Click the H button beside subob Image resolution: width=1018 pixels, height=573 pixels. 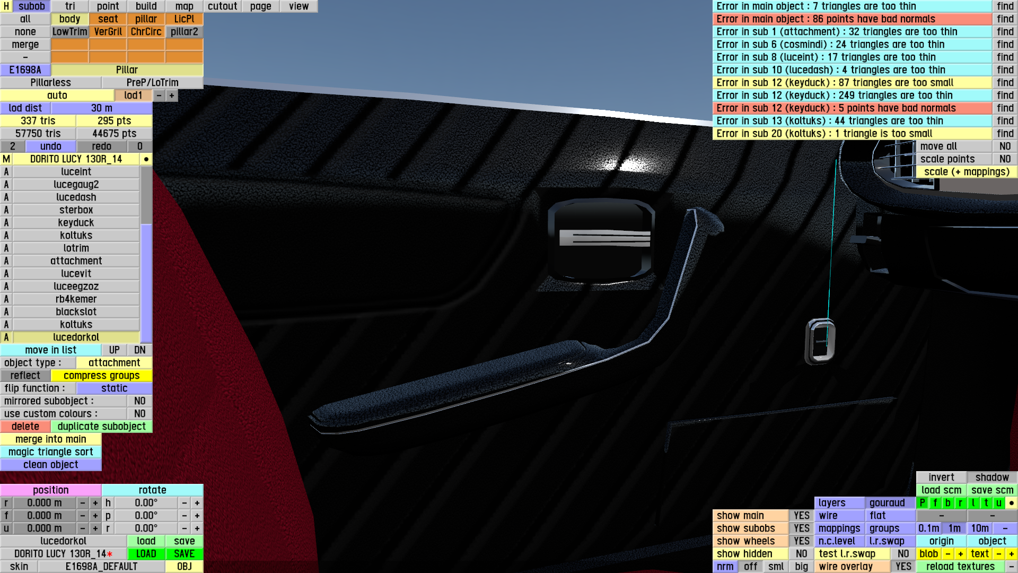[x=6, y=6]
